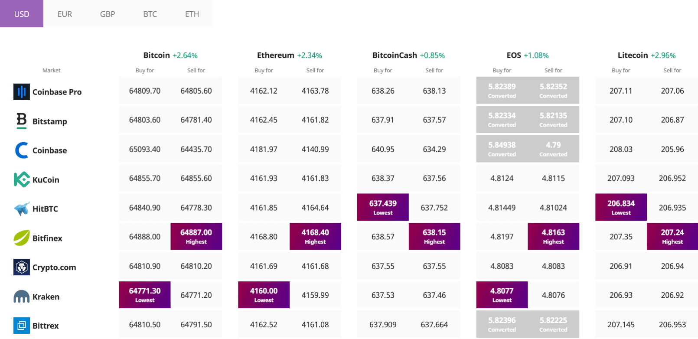698x339 pixels.
Task: Click Bittrex Litecoin buy price 207.145
Action: [621, 324]
